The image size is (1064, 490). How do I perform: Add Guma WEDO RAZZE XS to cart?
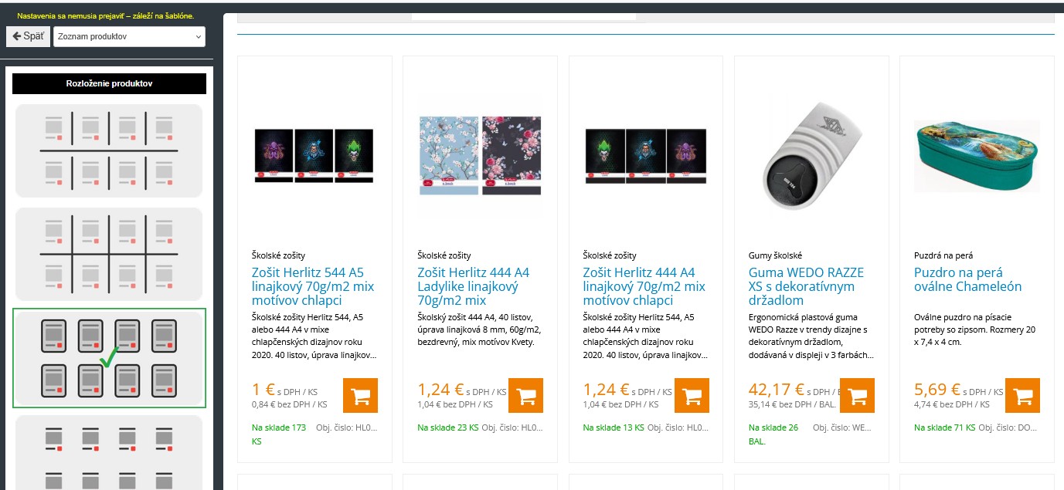point(857,396)
